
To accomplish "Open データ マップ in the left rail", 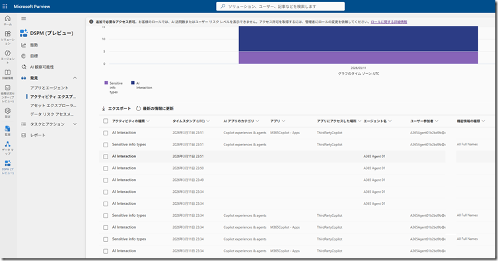I will (x=8, y=148).
